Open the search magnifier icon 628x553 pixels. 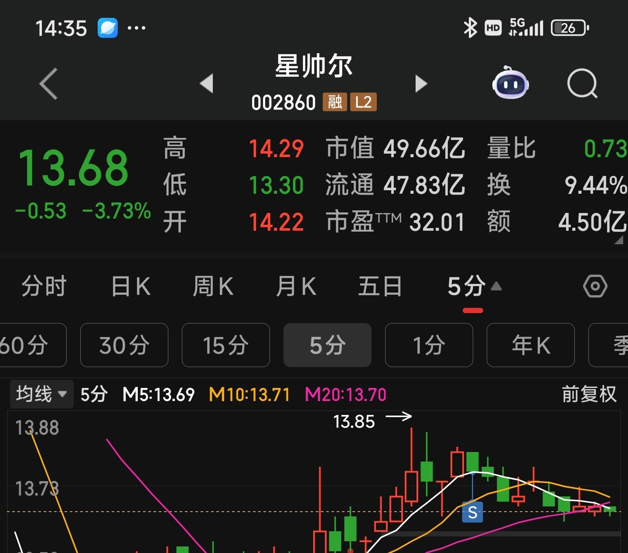coord(582,83)
